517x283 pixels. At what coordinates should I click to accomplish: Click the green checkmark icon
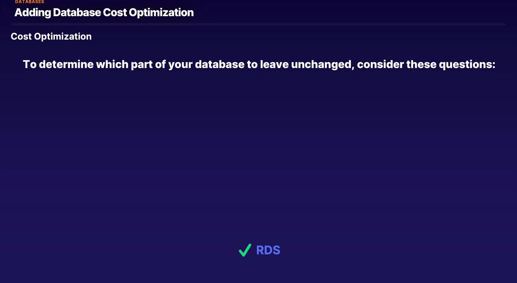(245, 250)
